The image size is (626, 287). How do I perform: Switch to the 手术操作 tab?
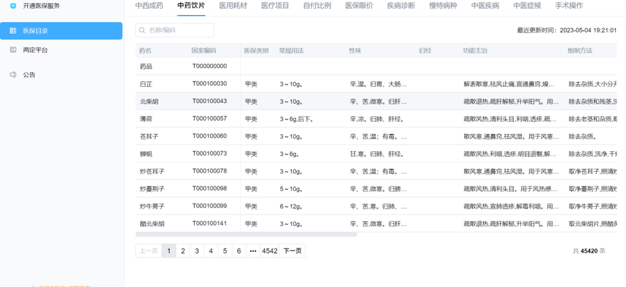point(569,6)
